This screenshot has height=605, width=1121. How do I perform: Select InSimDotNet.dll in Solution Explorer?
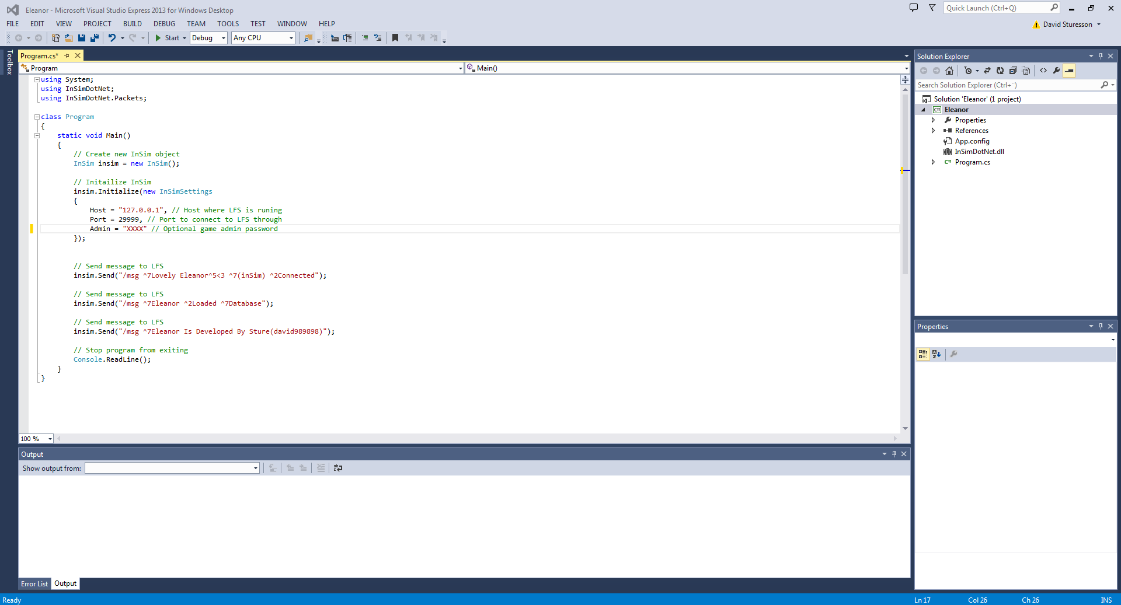point(980,152)
